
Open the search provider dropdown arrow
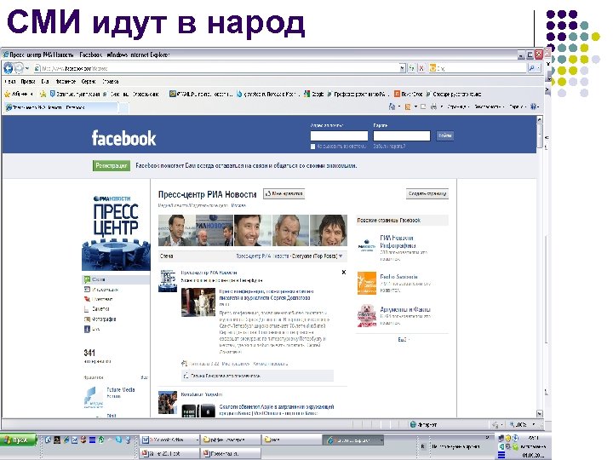pos(539,68)
